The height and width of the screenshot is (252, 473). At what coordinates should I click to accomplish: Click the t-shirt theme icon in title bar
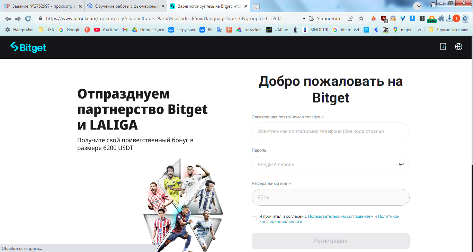[x=433, y=4]
